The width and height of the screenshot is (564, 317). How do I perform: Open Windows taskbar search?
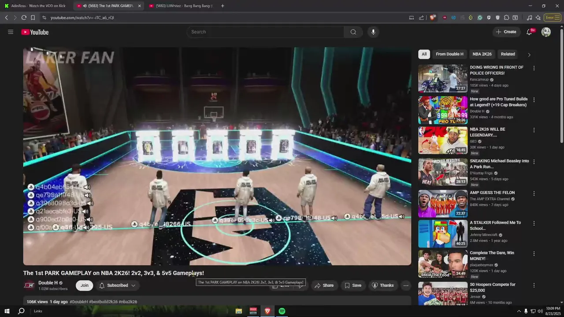pos(21,311)
